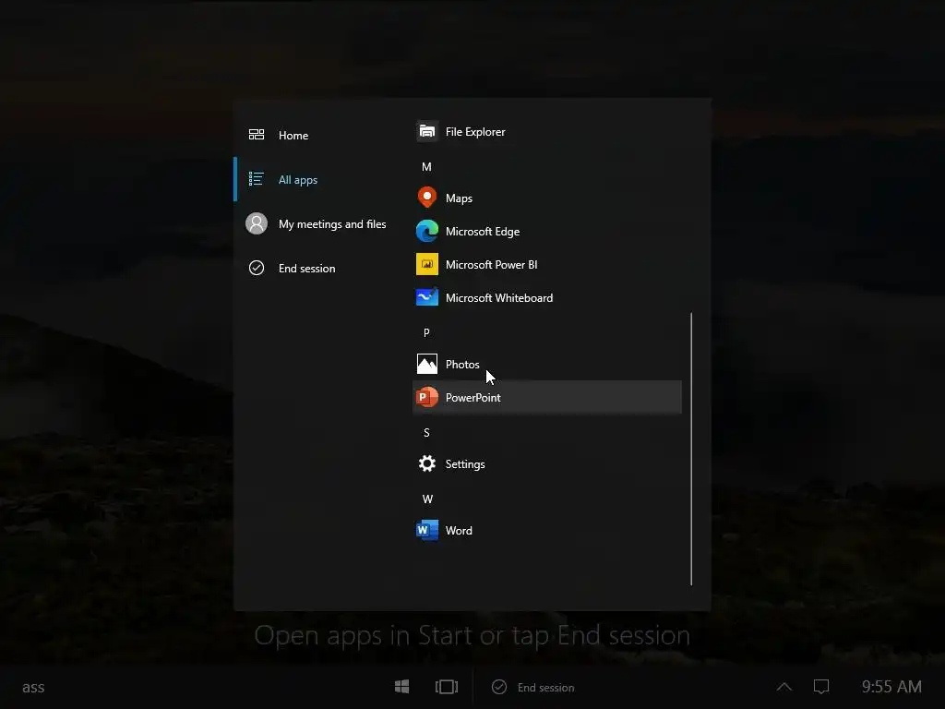The image size is (945, 709).
Task: Jump to letter P section header
Action: click(426, 332)
